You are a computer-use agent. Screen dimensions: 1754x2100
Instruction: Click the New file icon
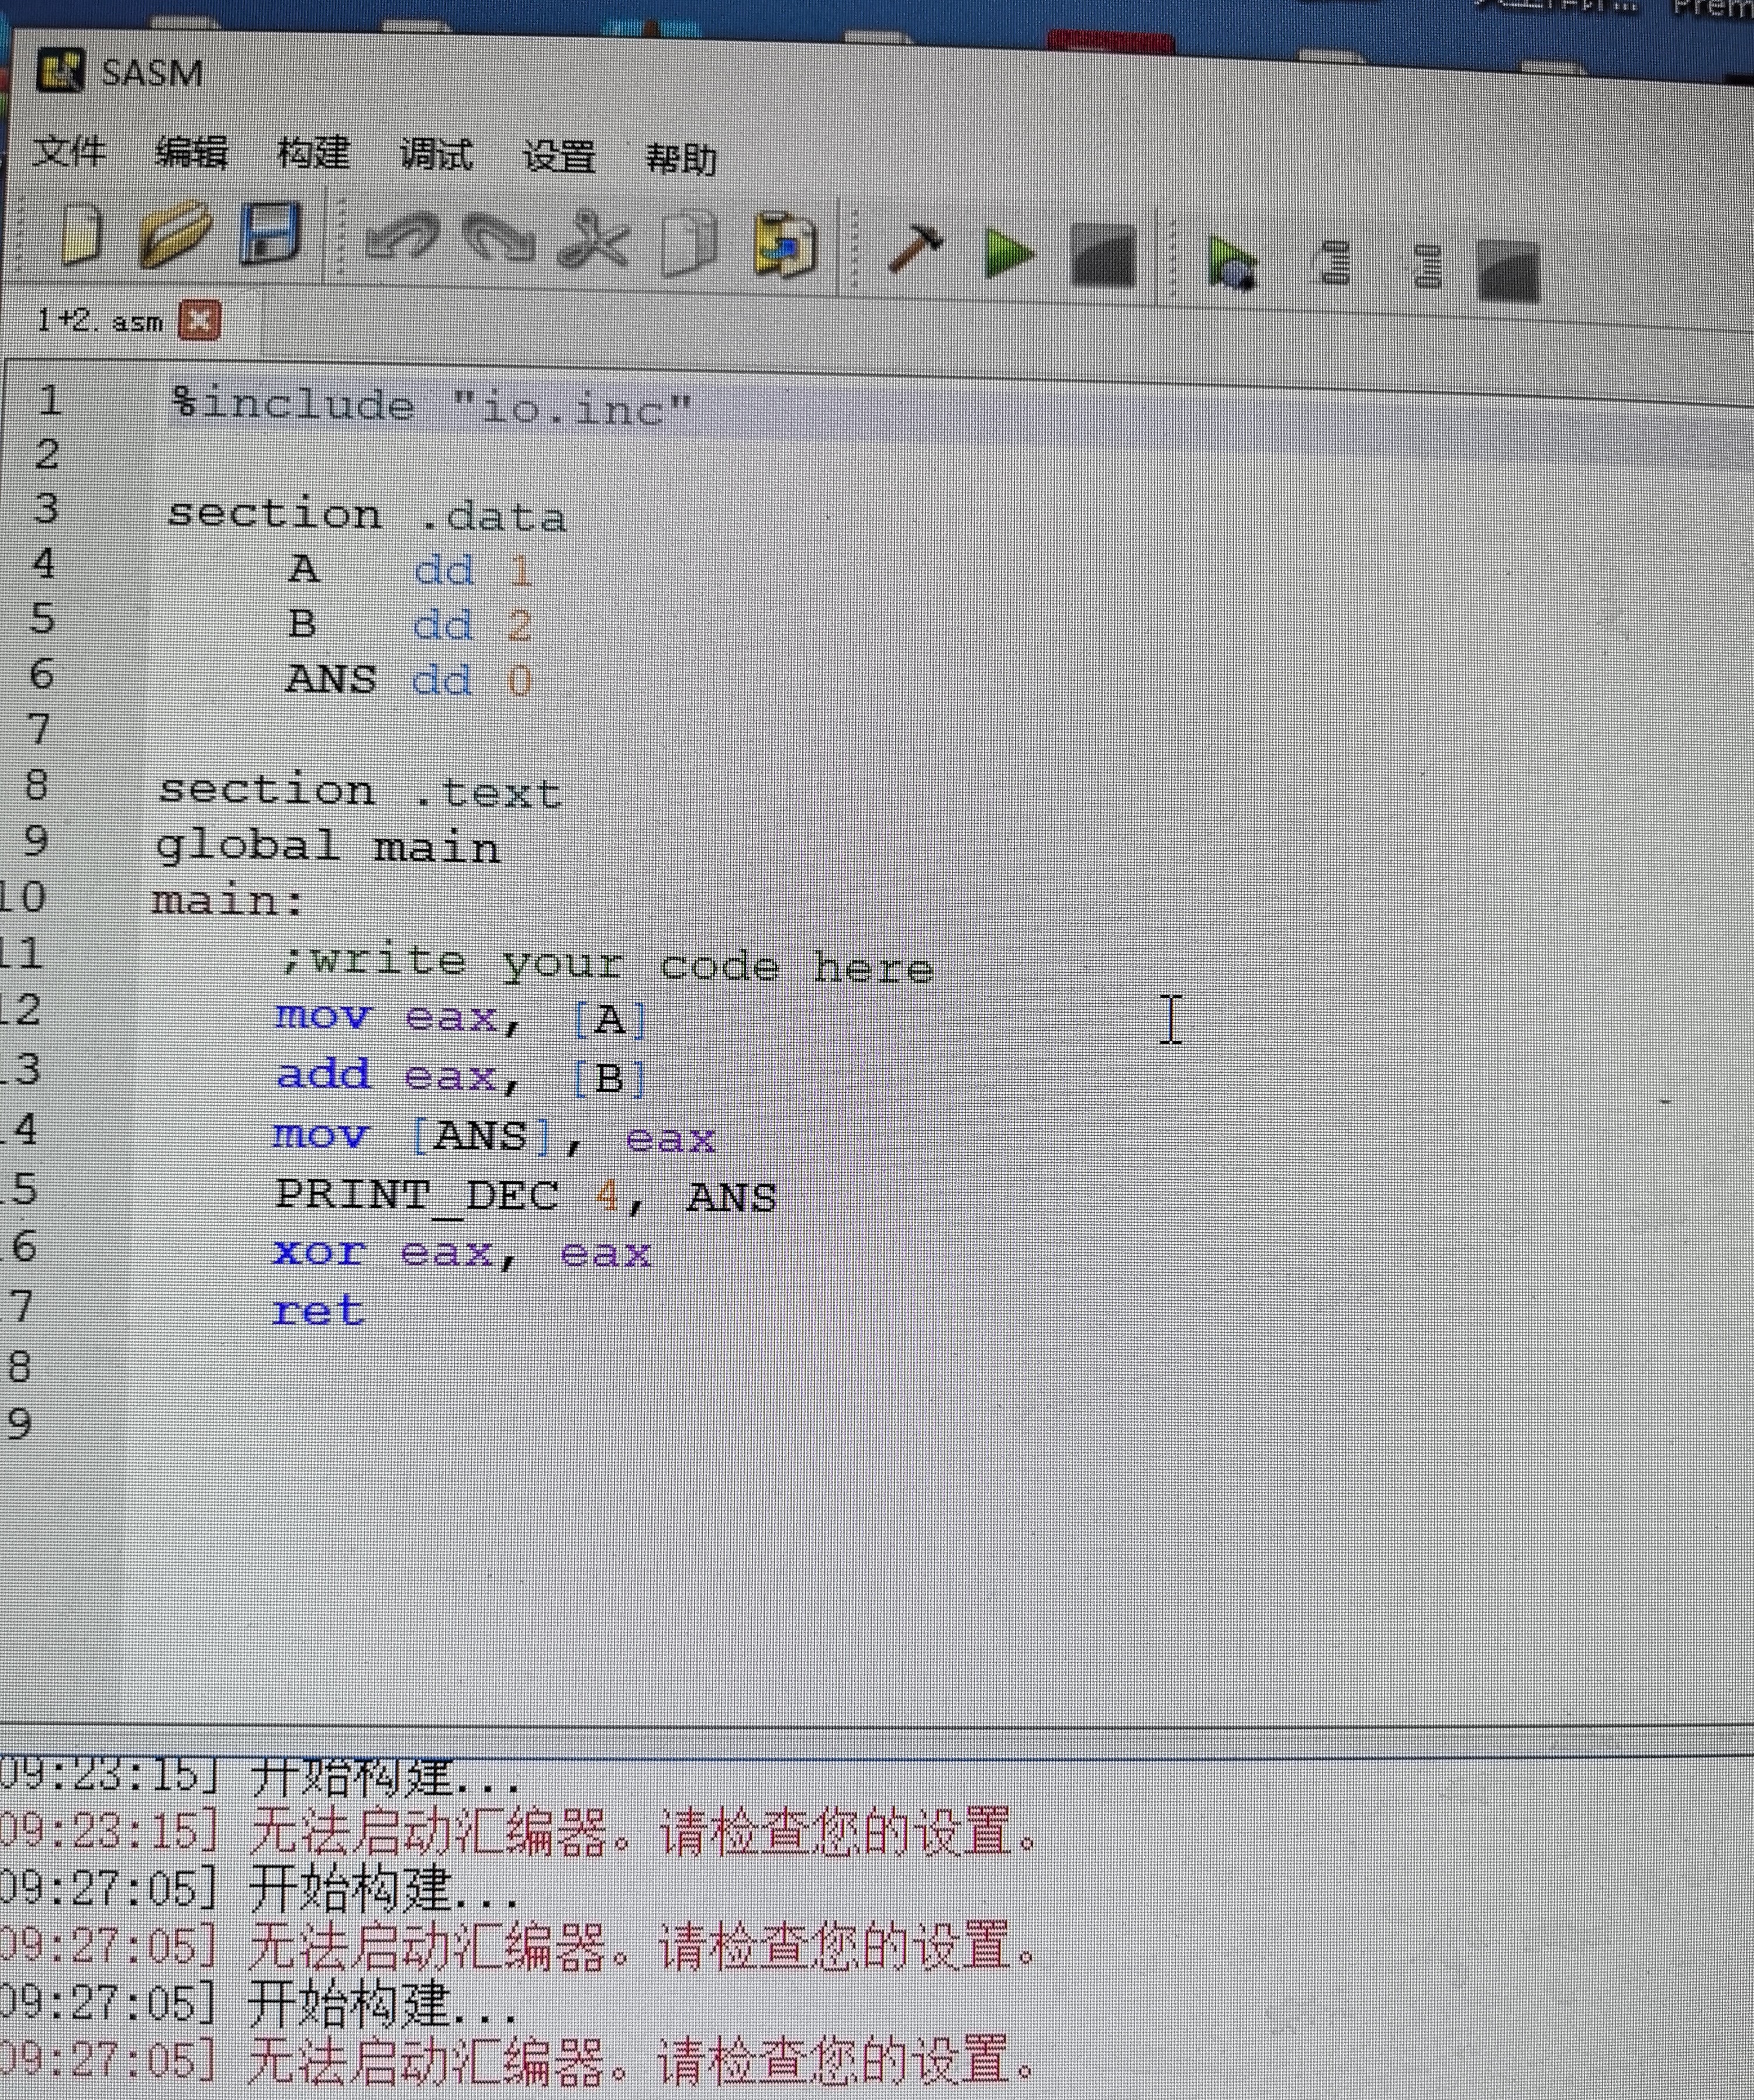[82, 234]
